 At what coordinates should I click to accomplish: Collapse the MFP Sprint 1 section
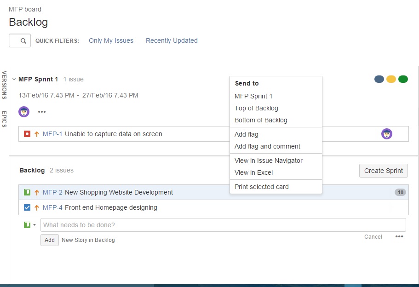[14, 79]
